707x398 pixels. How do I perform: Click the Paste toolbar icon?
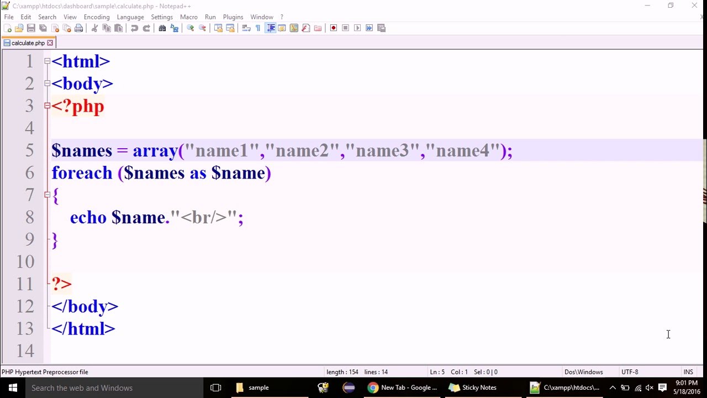[x=118, y=28]
